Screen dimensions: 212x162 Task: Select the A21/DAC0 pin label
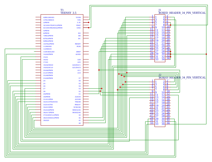pos(76,67)
